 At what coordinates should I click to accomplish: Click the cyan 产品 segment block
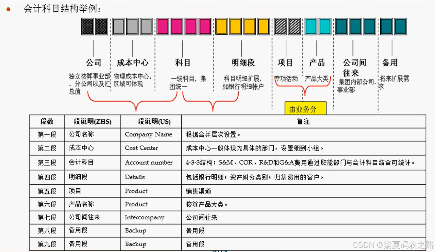[x=317, y=26]
